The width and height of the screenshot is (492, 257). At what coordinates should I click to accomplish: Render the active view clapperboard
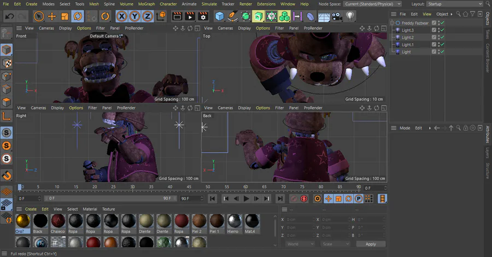coord(177,16)
